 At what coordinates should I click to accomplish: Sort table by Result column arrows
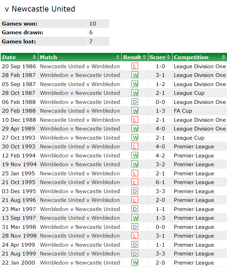pos(144,57)
